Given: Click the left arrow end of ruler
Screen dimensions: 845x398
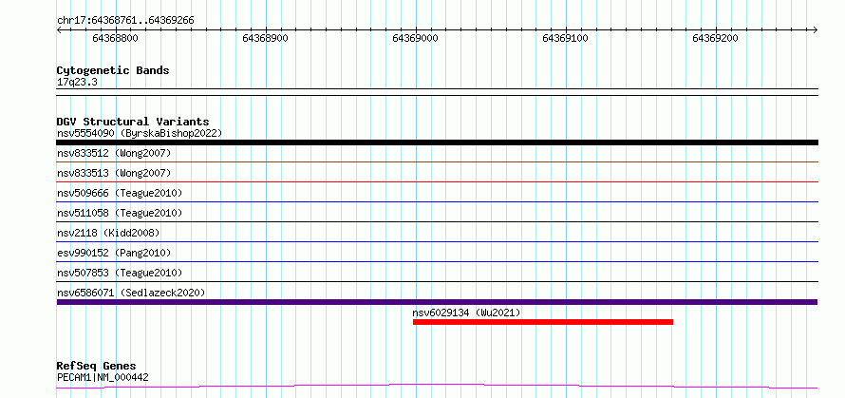Looking at the screenshot, I should (x=59, y=30).
